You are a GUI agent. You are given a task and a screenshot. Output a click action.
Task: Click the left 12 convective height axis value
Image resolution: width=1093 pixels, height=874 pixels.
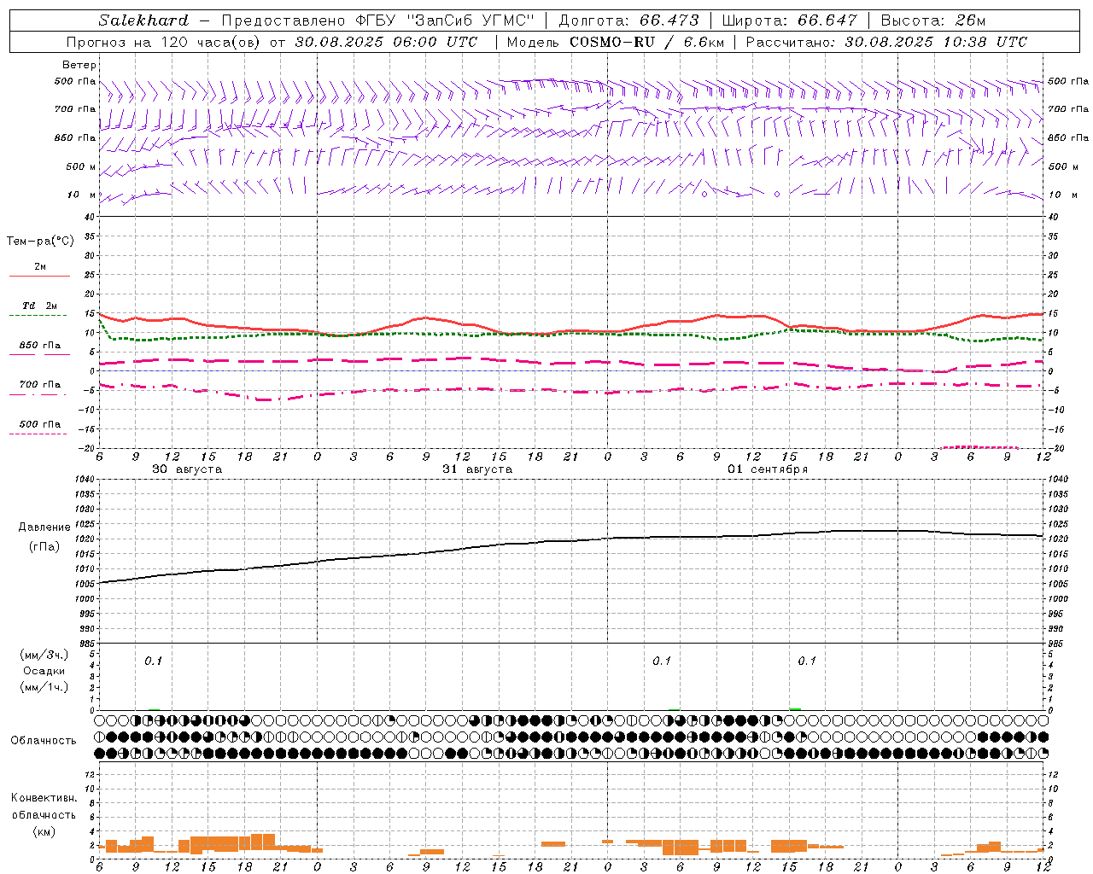[x=90, y=774]
